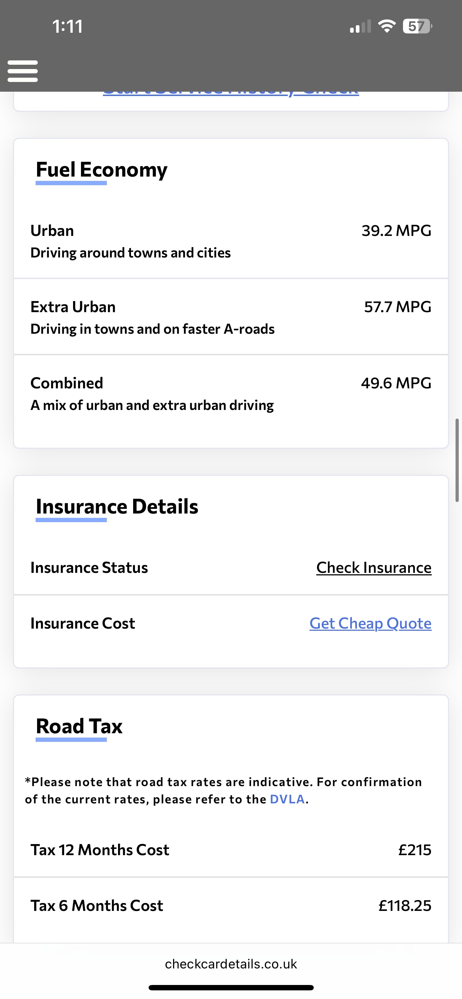
Task: Open the hamburger navigation menu
Action: (23, 71)
